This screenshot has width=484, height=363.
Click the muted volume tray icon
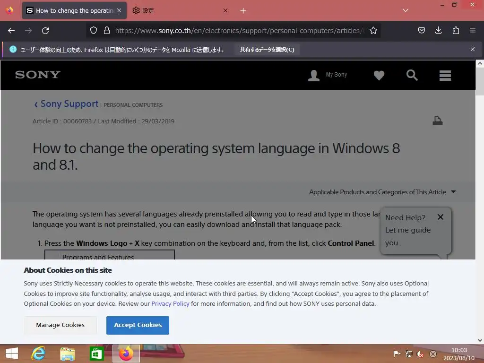click(420, 354)
